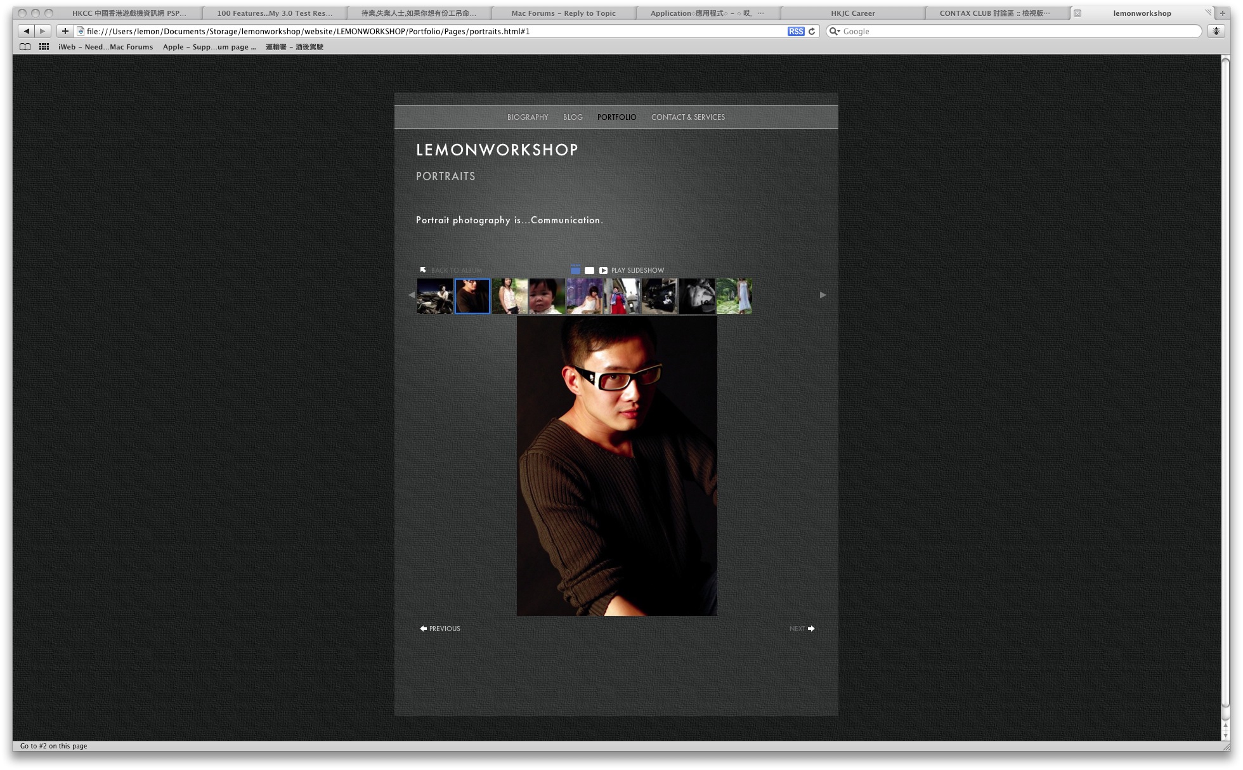Viewport: 1243px width, 770px height.
Task: Click the RSS badge in address bar
Action: 795,31
